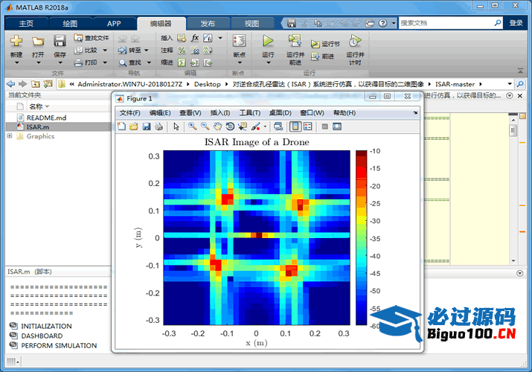
Task: Open Figure 1 Help (帮助) menu
Action: (x=344, y=113)
